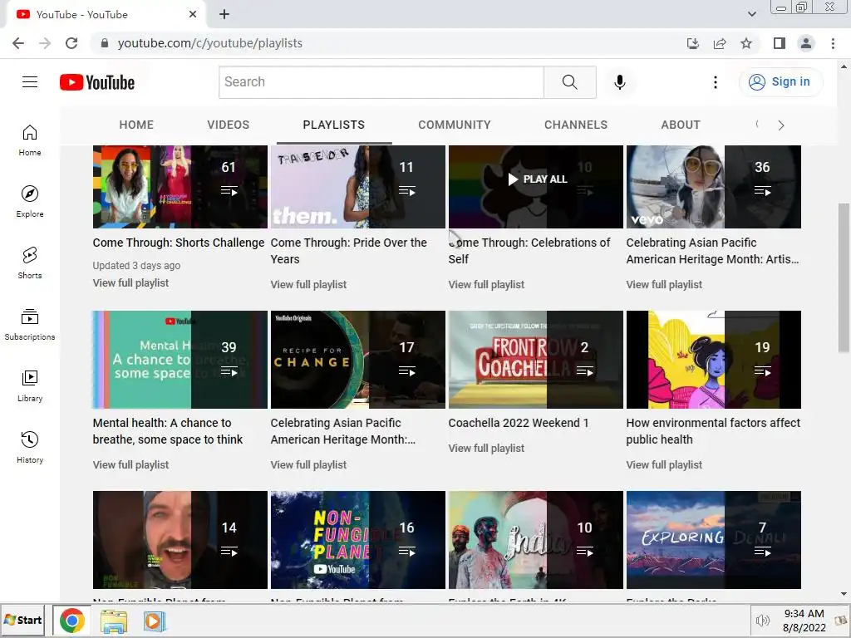
Task: Open the Windows Start menu
Action: pos(23,620)
